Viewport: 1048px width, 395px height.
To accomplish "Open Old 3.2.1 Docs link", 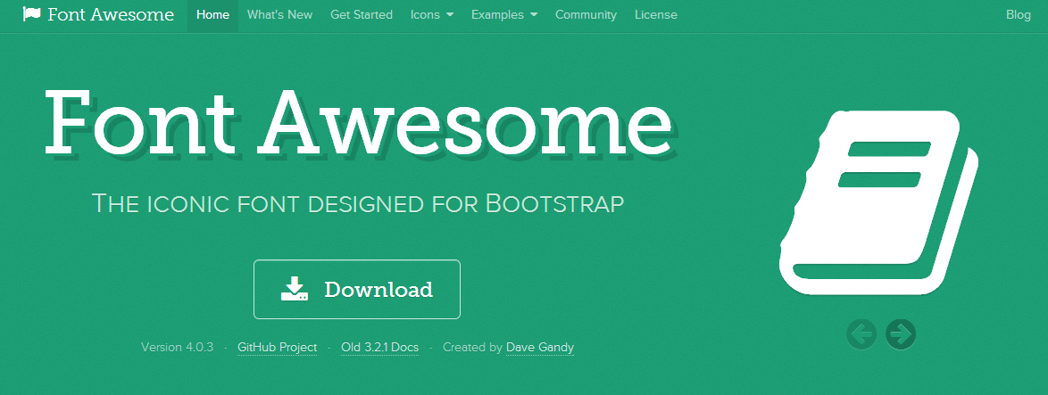I will coord(379,348).
